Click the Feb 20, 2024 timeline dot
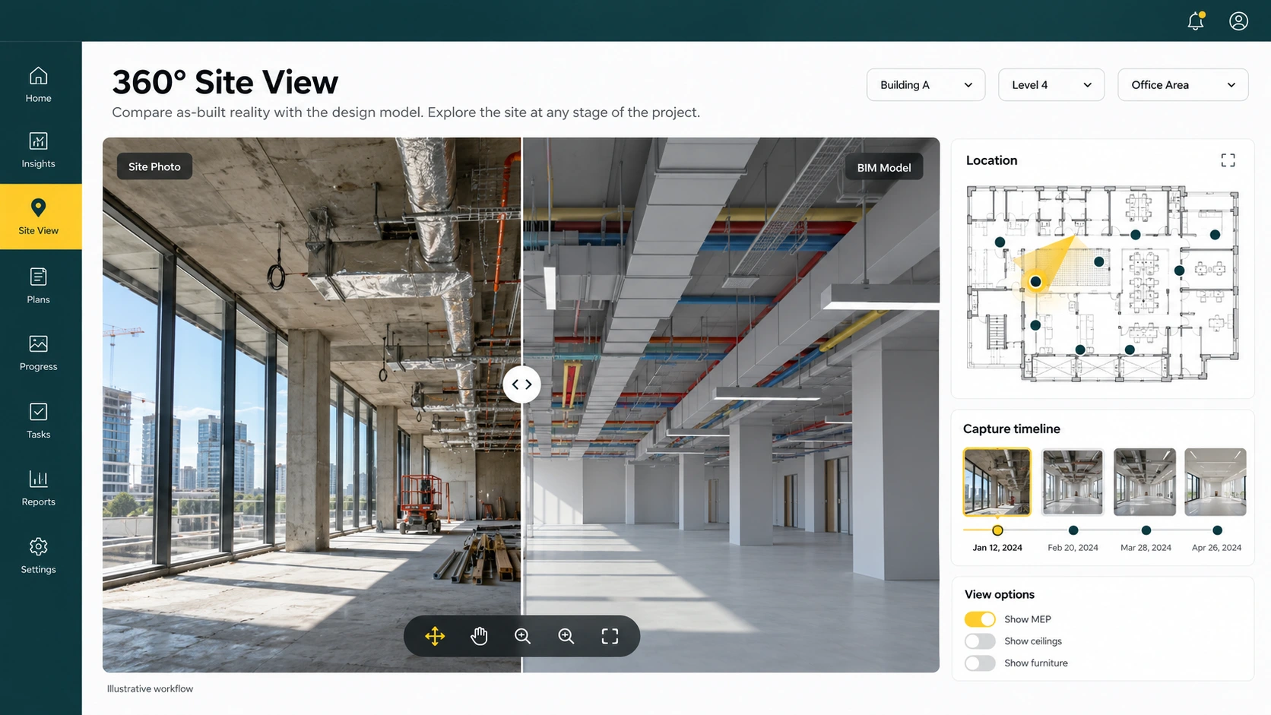1271x715 pixels. pos(1073,530)
